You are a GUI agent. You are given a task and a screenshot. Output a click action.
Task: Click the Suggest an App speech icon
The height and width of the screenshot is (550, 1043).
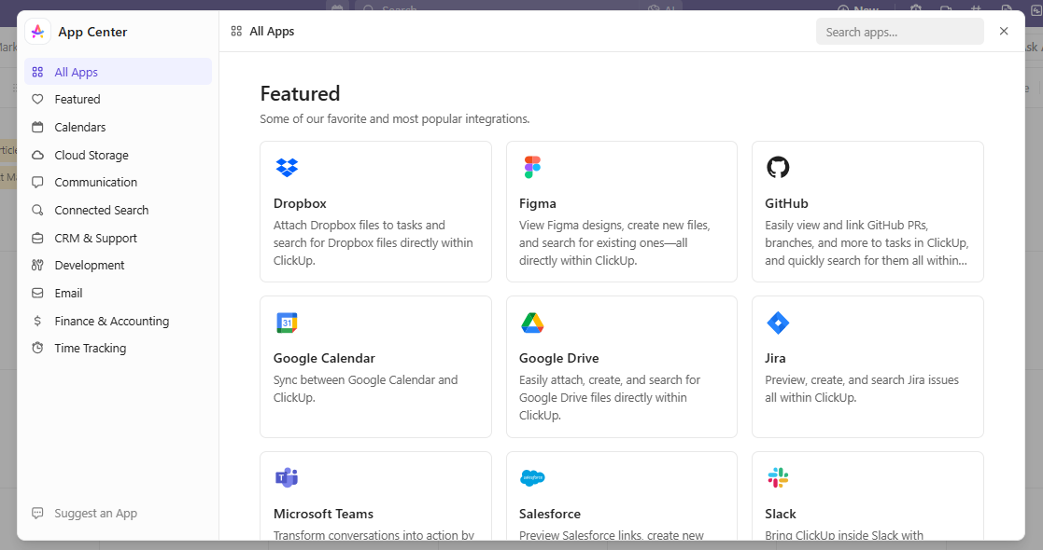tap(37, 513)
